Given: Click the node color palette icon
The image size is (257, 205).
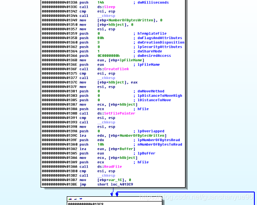Looking at the screenshot, I should pyautogui.click(x=70, y=199).
